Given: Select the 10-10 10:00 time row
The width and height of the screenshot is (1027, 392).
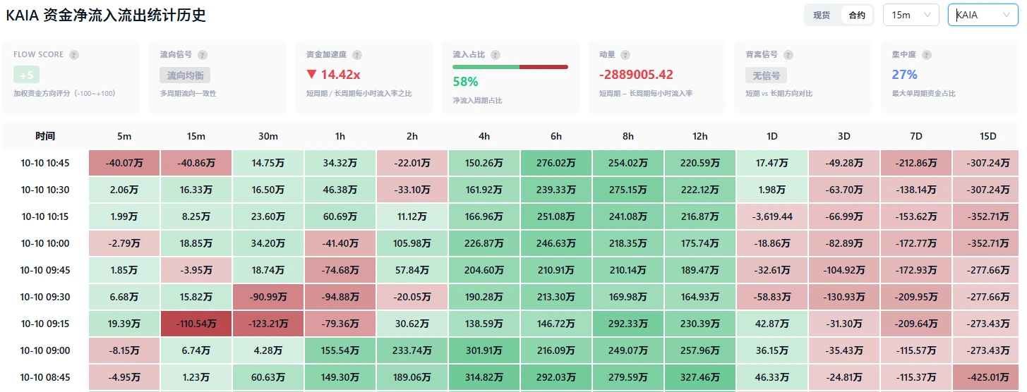Looking at the screenshot, I should [45, 243].
